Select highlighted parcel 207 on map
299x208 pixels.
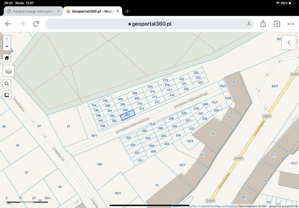click(x=128, y=115)
